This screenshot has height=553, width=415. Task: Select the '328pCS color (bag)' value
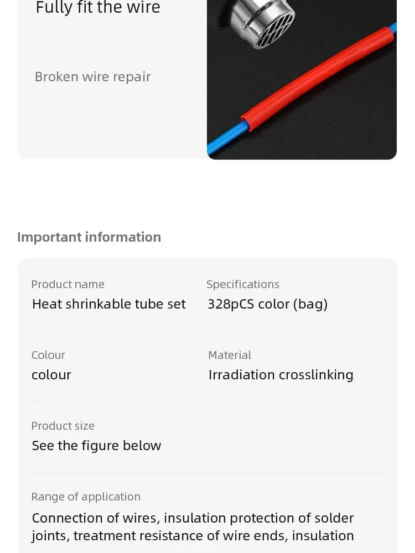click(x=267, y=304)
